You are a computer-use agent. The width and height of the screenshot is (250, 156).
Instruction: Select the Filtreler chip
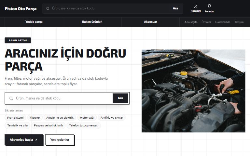click(x=35, y=118)
